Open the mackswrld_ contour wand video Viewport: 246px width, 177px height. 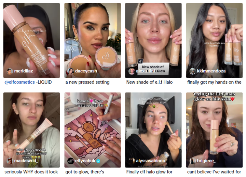coord(31,130)
